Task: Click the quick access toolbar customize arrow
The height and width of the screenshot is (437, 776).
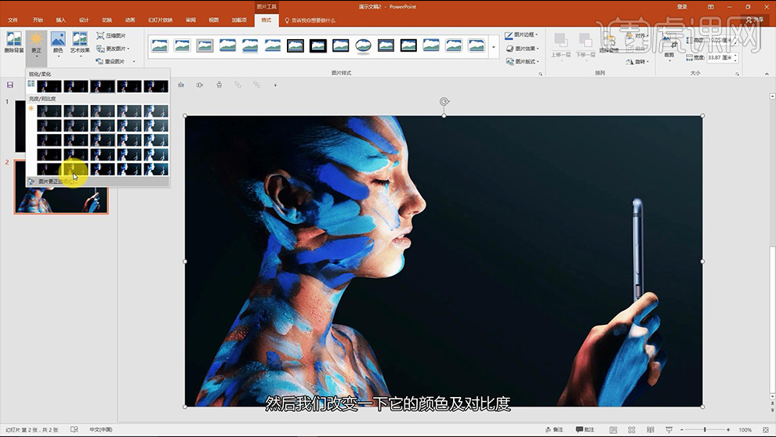Action: [275, 85]
